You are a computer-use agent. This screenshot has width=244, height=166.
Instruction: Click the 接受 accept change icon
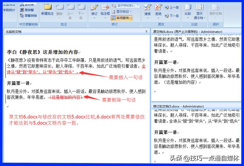(147, 7)
